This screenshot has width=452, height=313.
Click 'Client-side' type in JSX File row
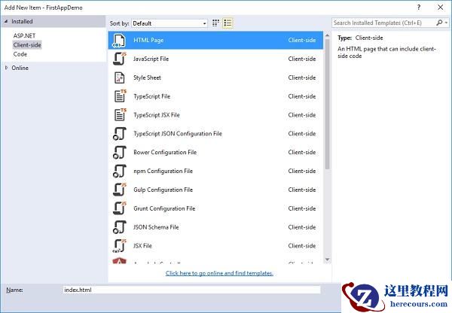(x=302, y=246)
